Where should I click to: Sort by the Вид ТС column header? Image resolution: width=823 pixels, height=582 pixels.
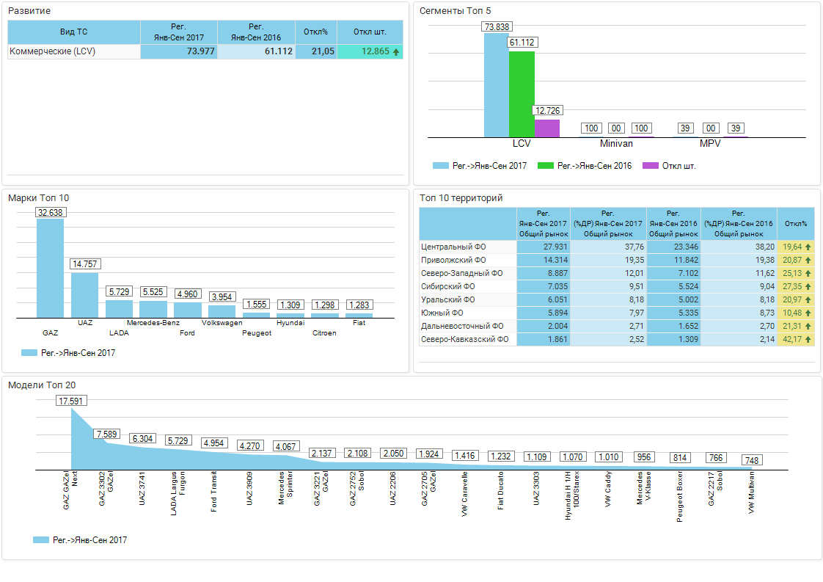[x=73, y=32]
